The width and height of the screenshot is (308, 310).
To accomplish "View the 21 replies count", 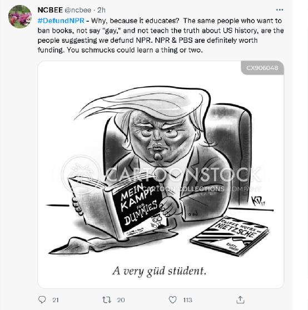I will click(x=56, y=300).
